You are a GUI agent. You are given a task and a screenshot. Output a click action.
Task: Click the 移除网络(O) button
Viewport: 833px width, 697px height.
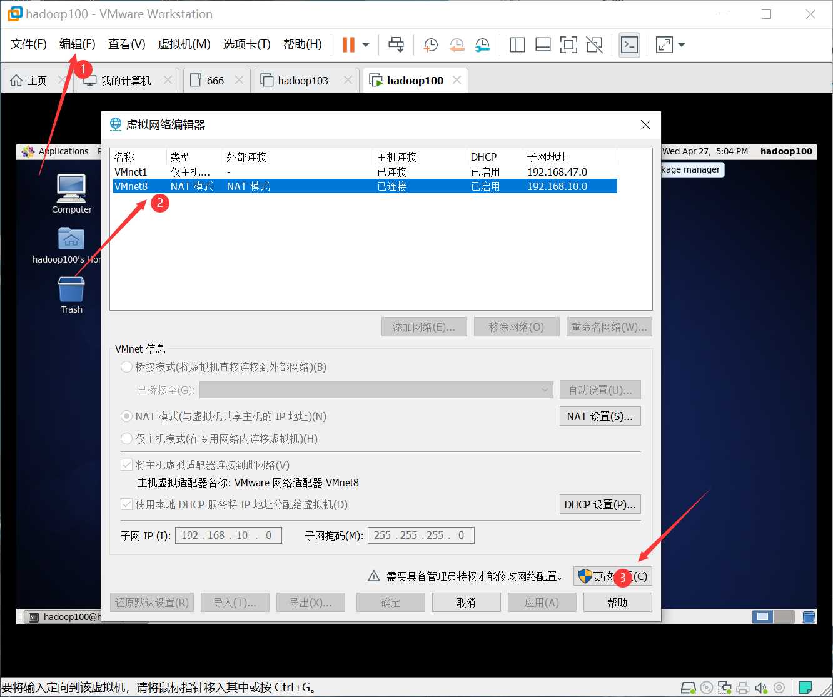[x=517, y=327]
